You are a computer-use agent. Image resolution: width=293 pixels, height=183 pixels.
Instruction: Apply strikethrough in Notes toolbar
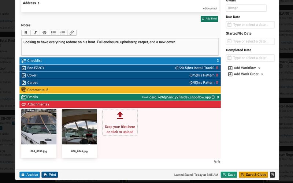[x=44, y=33]
